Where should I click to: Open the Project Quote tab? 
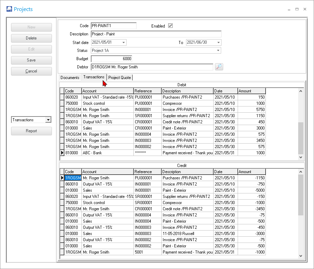pos(120,78)
